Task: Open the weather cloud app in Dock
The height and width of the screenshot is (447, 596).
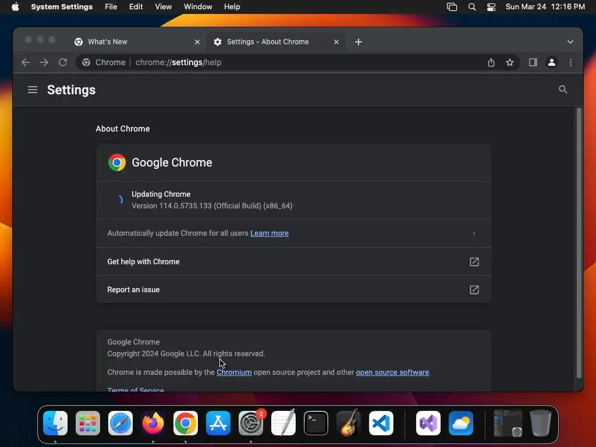Action: pyautogui.click(x=461, y=423)
